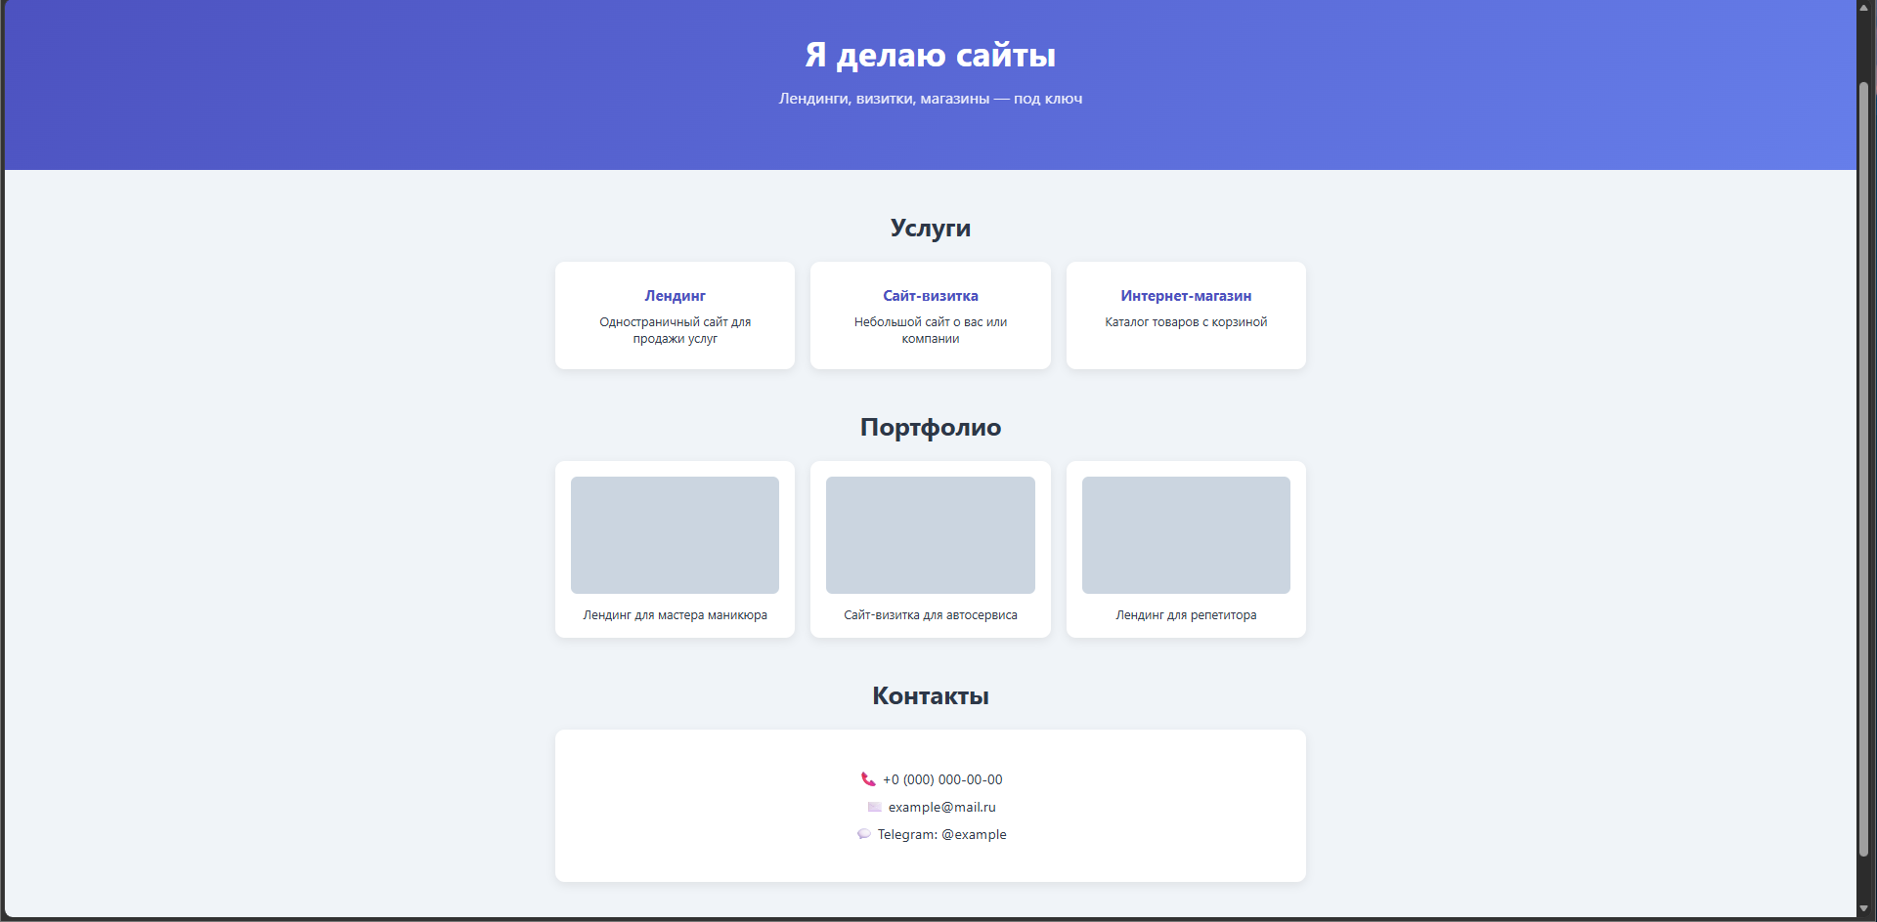Click the pink phone icon in Контакты
The width and height of the screenshot is (1877, 922).
[x=868, y=779]
